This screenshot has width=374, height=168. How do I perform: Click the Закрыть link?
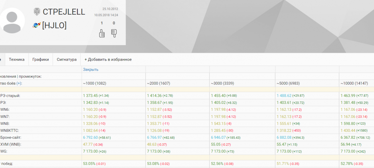(91, 69)
